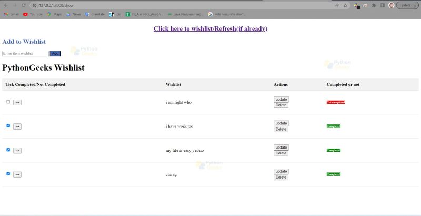Click update for the 'chirag' item
This screenshot has width=421, height=216.
tap(282, 171)
